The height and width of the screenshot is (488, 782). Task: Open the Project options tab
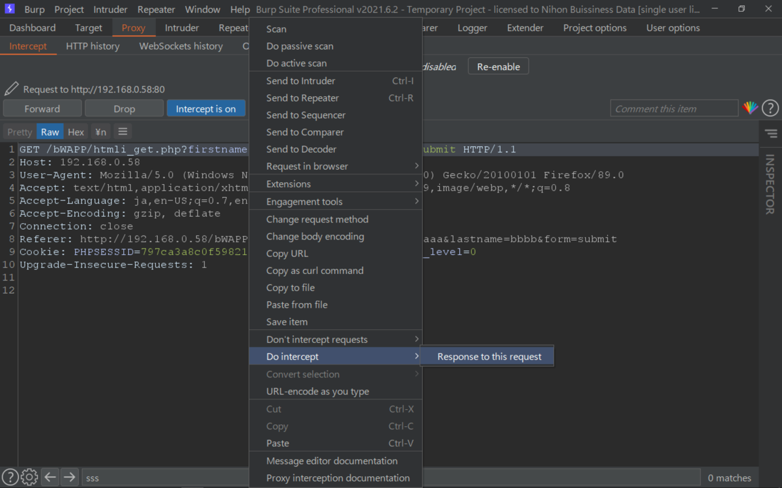point(595,28)
